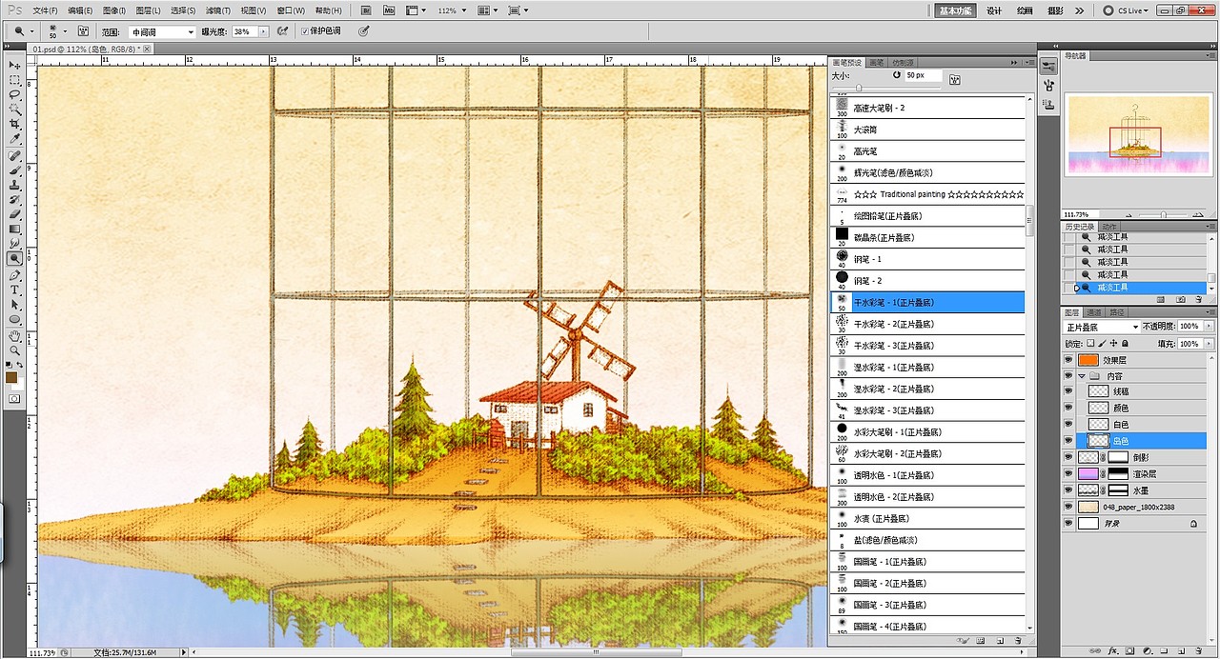Toggle the brush panel button in options bar
The image size is (1220, 659).
[x=84, y=31]
